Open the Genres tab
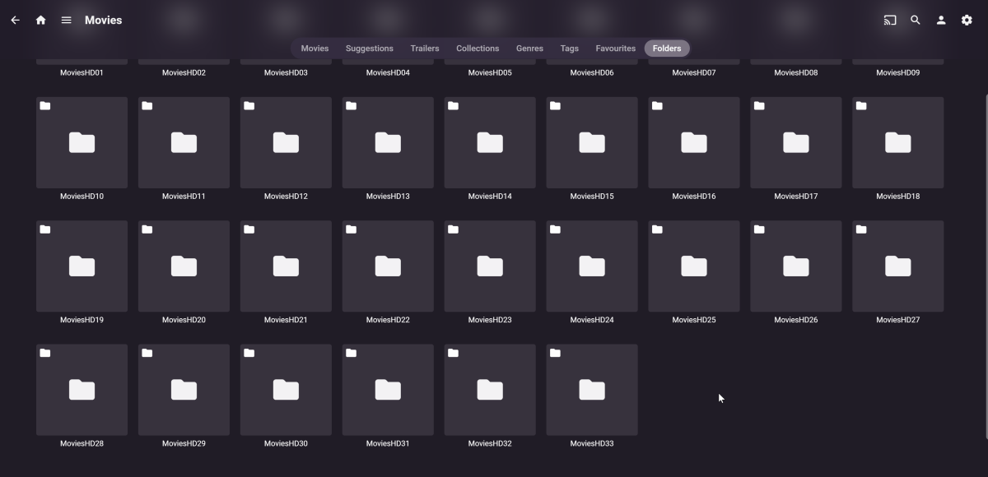The image size is (988, 477). click(x=529, y=48)
